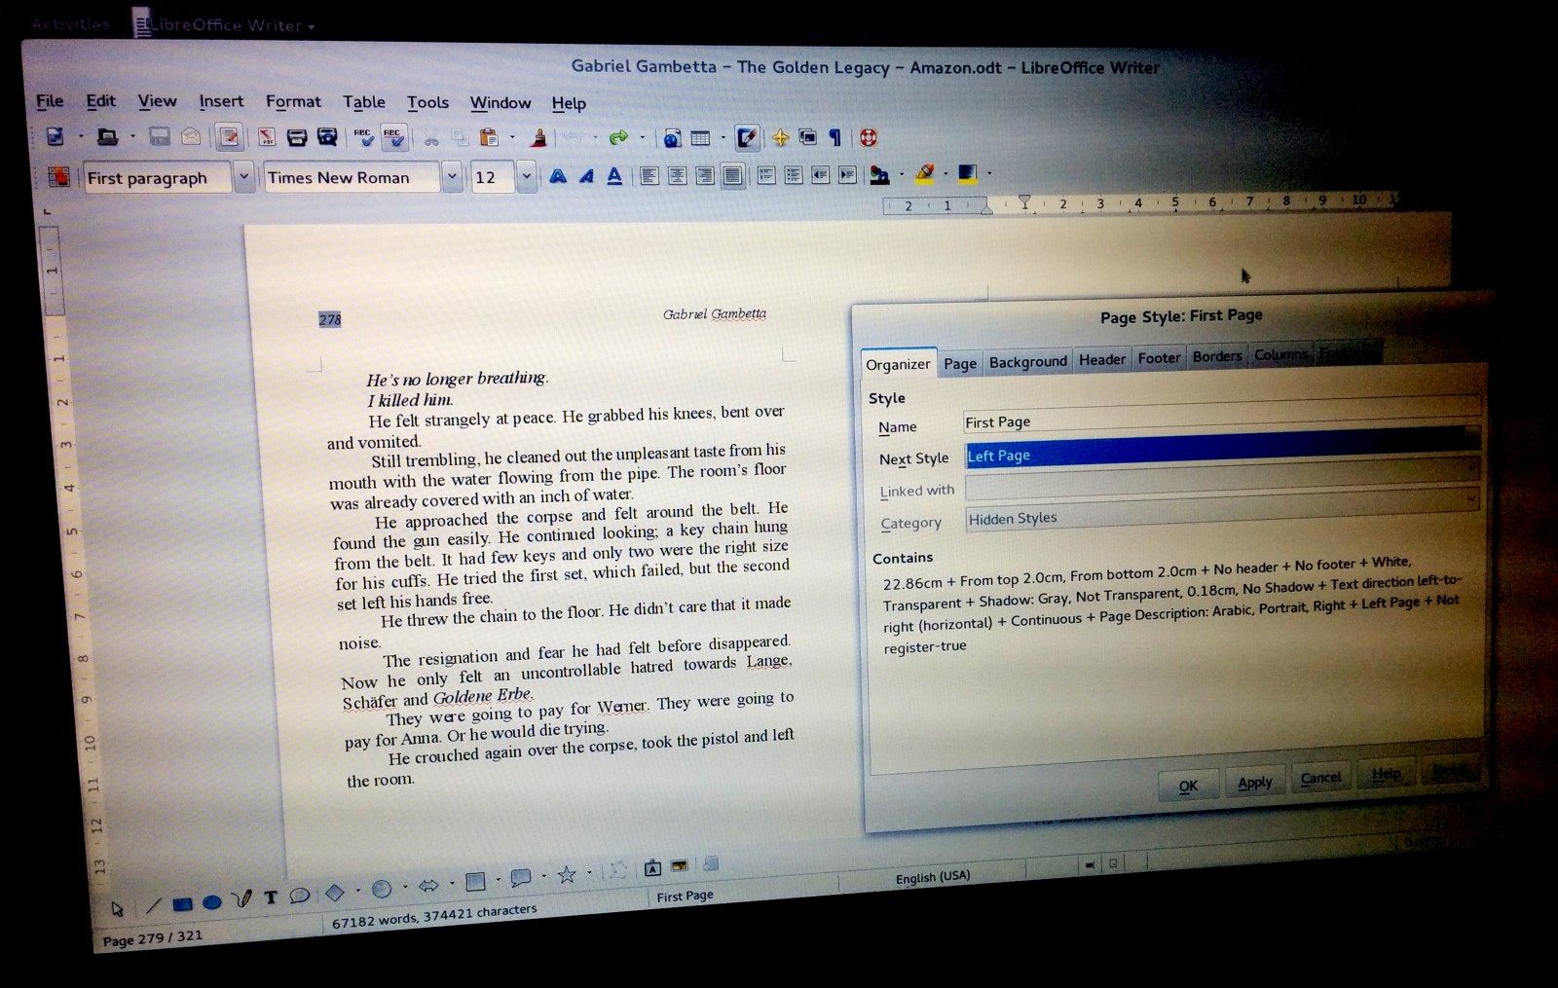Toggle Bullets list on
The width and height of the screenshot is (1558, 988).
[x=794, y=175]
